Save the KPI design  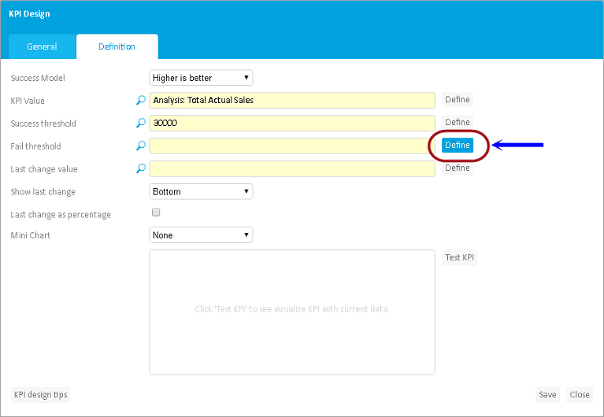547,395
